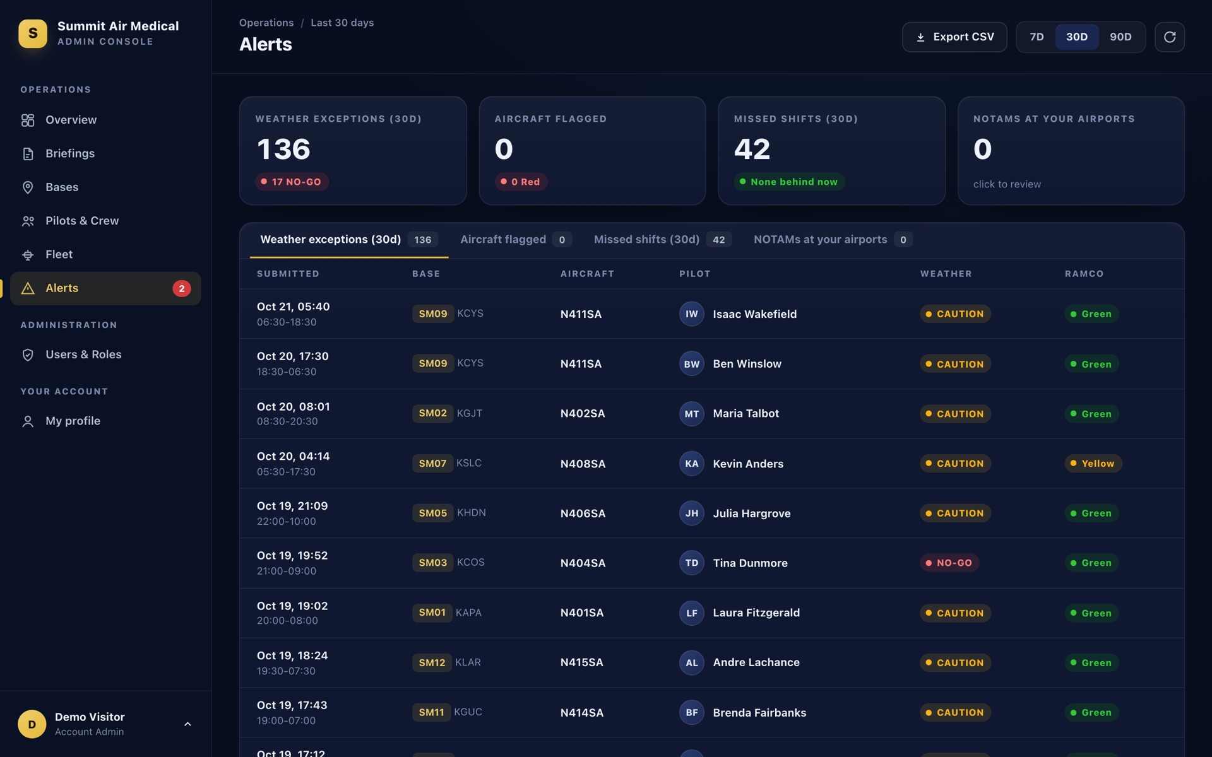Open the Aircraft Flagged summary card
Viewport: 1212px width, 757px height.
click(x=592, y=151)
